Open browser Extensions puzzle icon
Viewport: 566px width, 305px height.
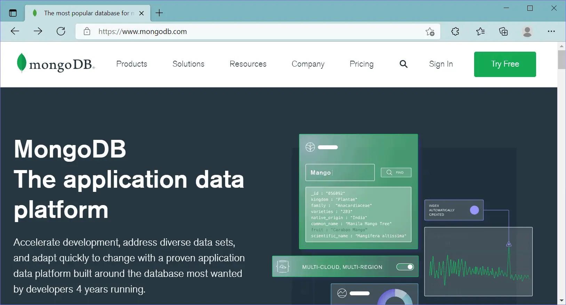455,32
